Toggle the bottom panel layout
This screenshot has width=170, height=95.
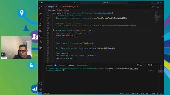pos(155,3)
